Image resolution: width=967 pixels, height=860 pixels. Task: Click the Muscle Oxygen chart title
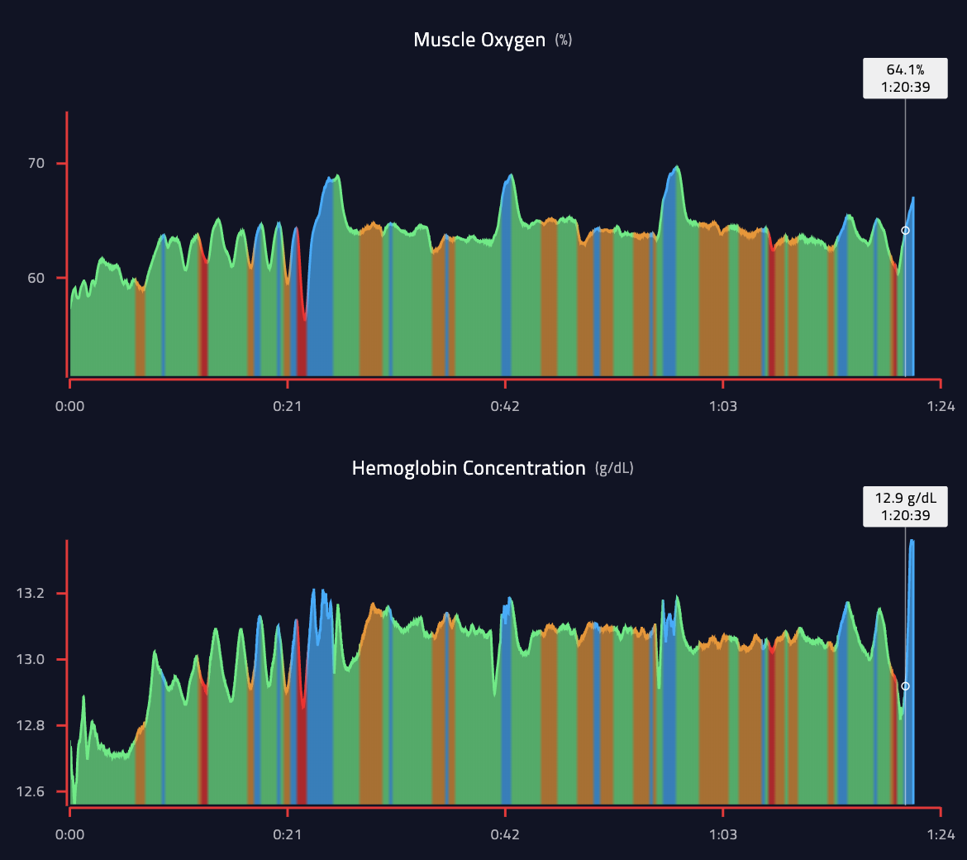pos(479,40)
